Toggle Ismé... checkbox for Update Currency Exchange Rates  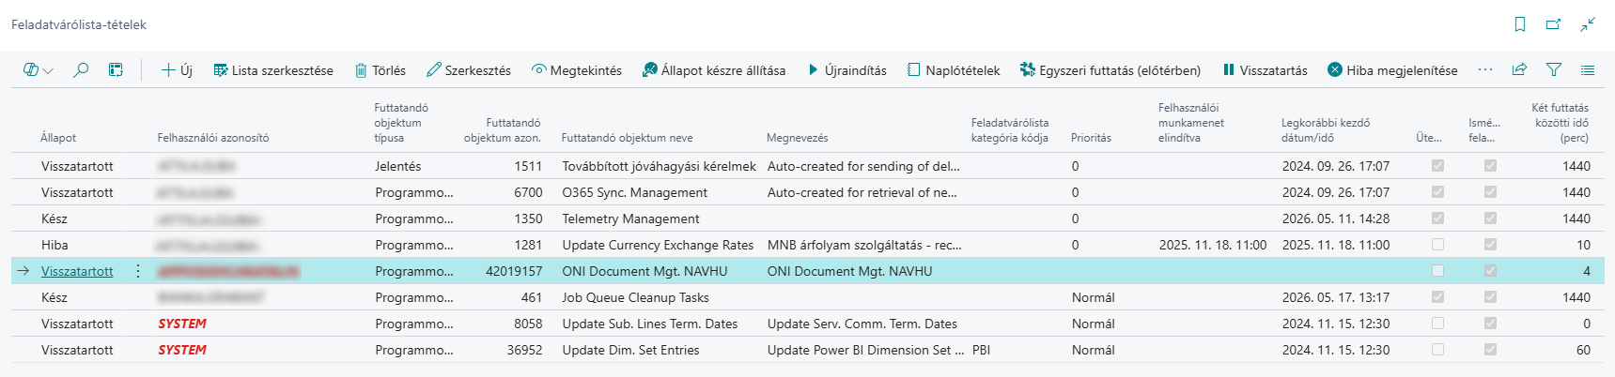(x=1490, y=245)
